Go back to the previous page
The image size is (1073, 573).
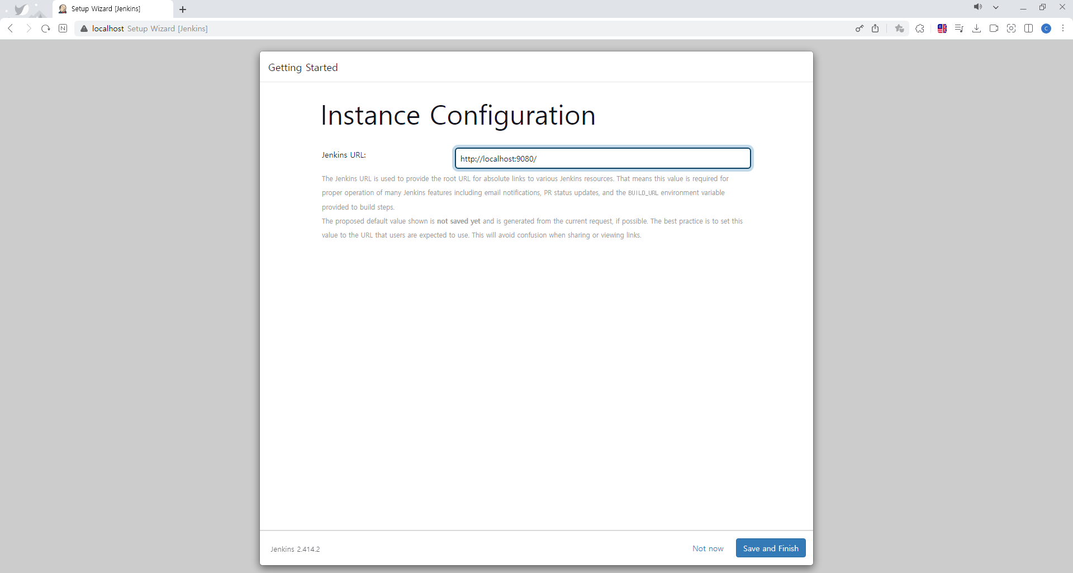(11, 29)
